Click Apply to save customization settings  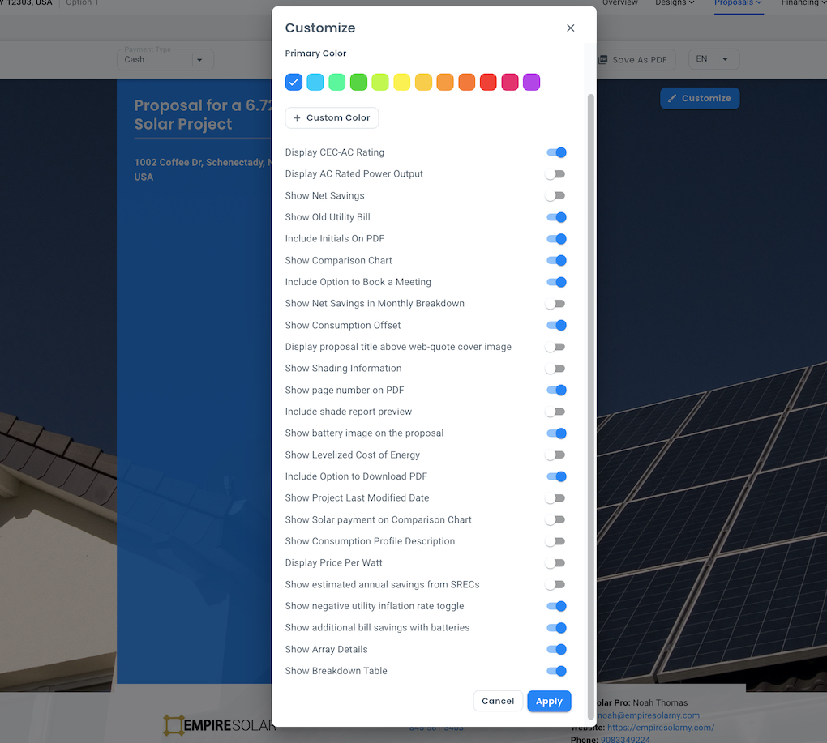[x=549, y=701]
